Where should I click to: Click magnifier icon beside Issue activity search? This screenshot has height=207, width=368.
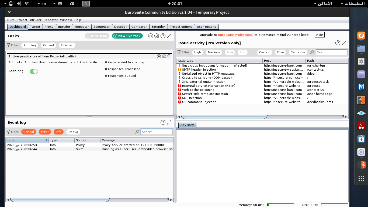[312, 52]
